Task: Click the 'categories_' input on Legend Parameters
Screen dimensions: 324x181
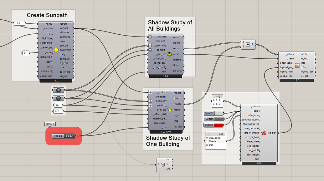Action: coord(254,115)
